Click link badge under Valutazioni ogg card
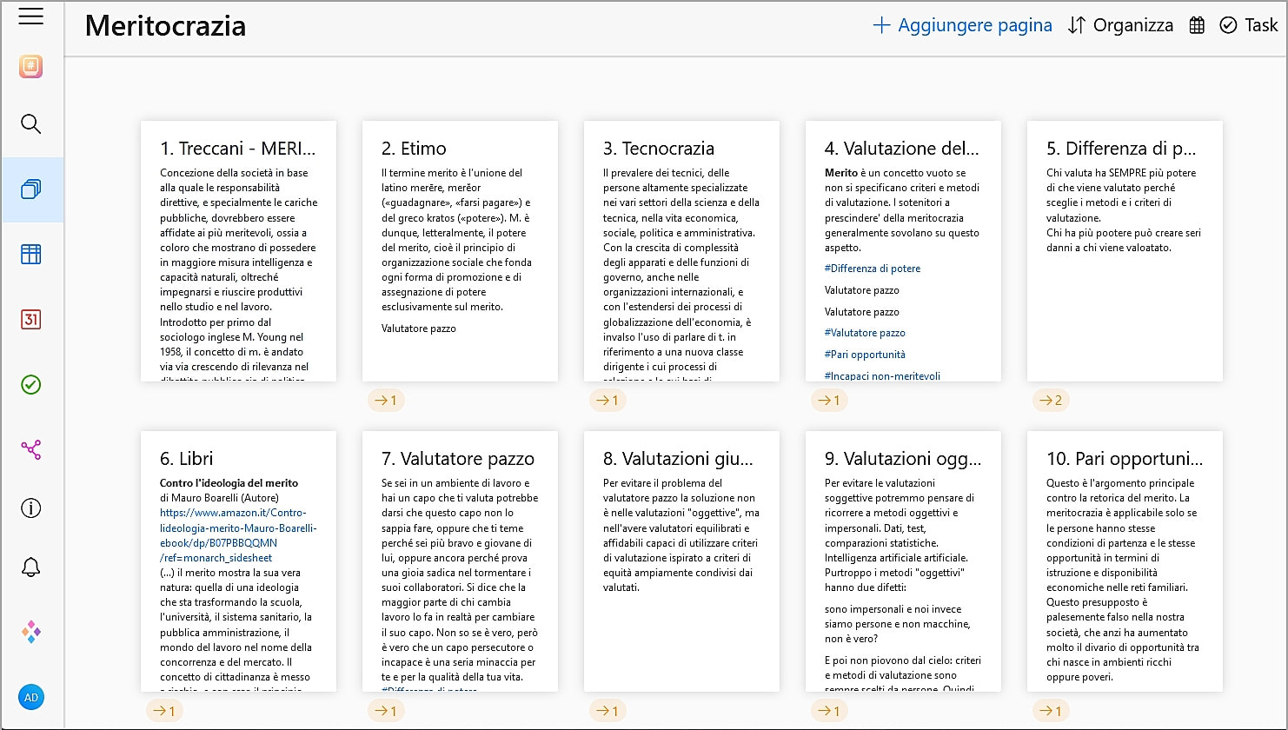The image size is (1288, 730). tap(827, 711)
